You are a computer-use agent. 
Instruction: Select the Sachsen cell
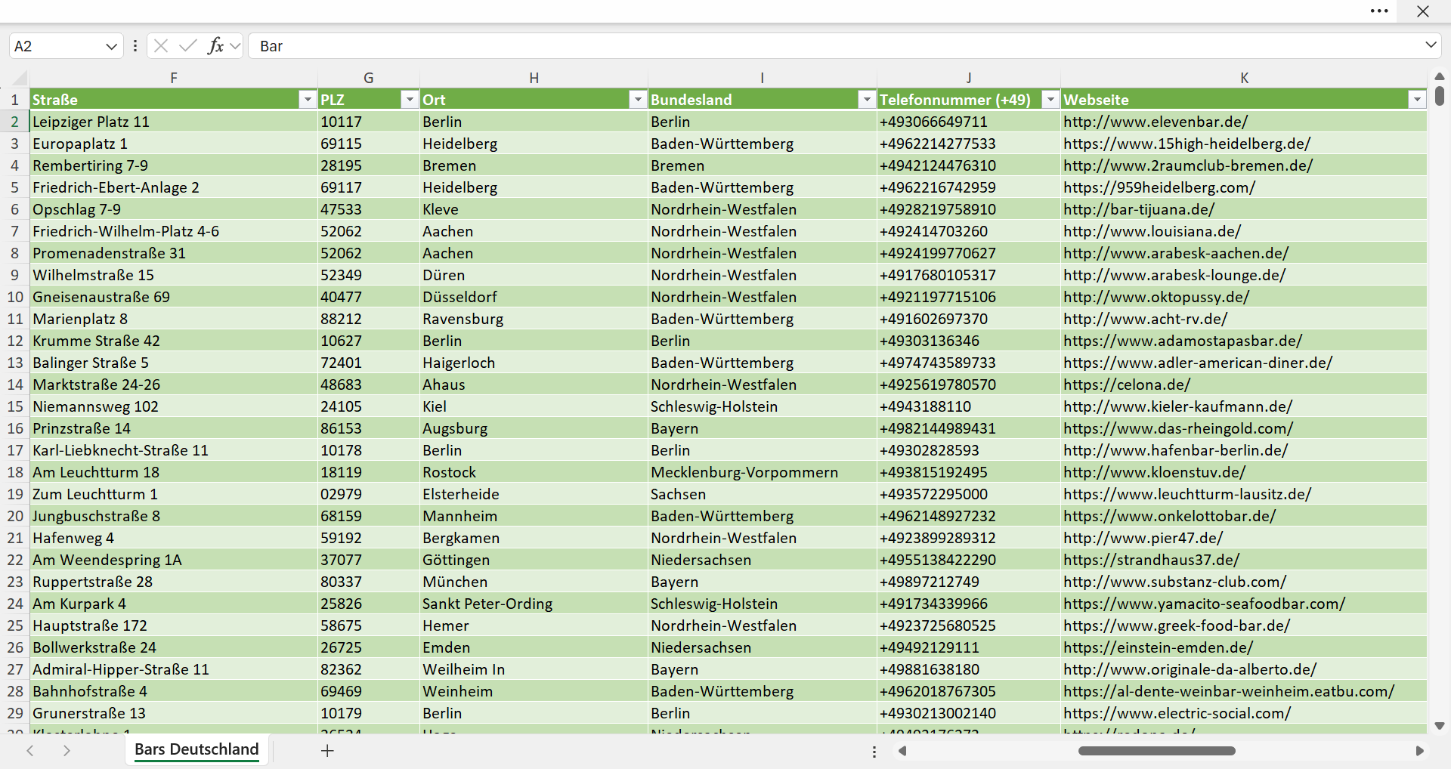(763, 494)
